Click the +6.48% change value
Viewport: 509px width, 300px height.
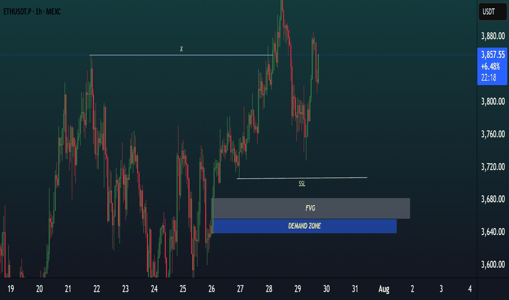pos(490,67)
